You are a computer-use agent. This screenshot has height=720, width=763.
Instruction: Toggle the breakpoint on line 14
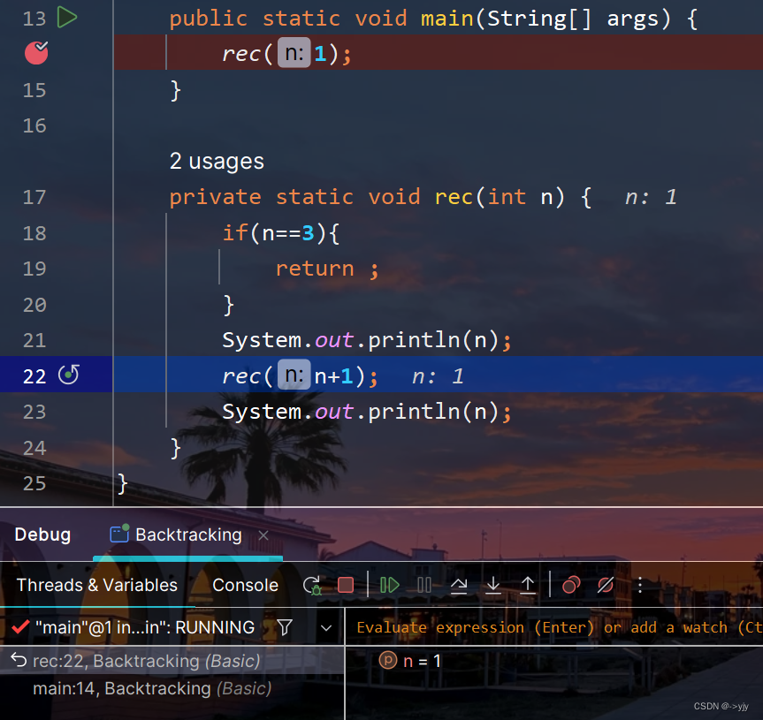[x=34, y=53]
